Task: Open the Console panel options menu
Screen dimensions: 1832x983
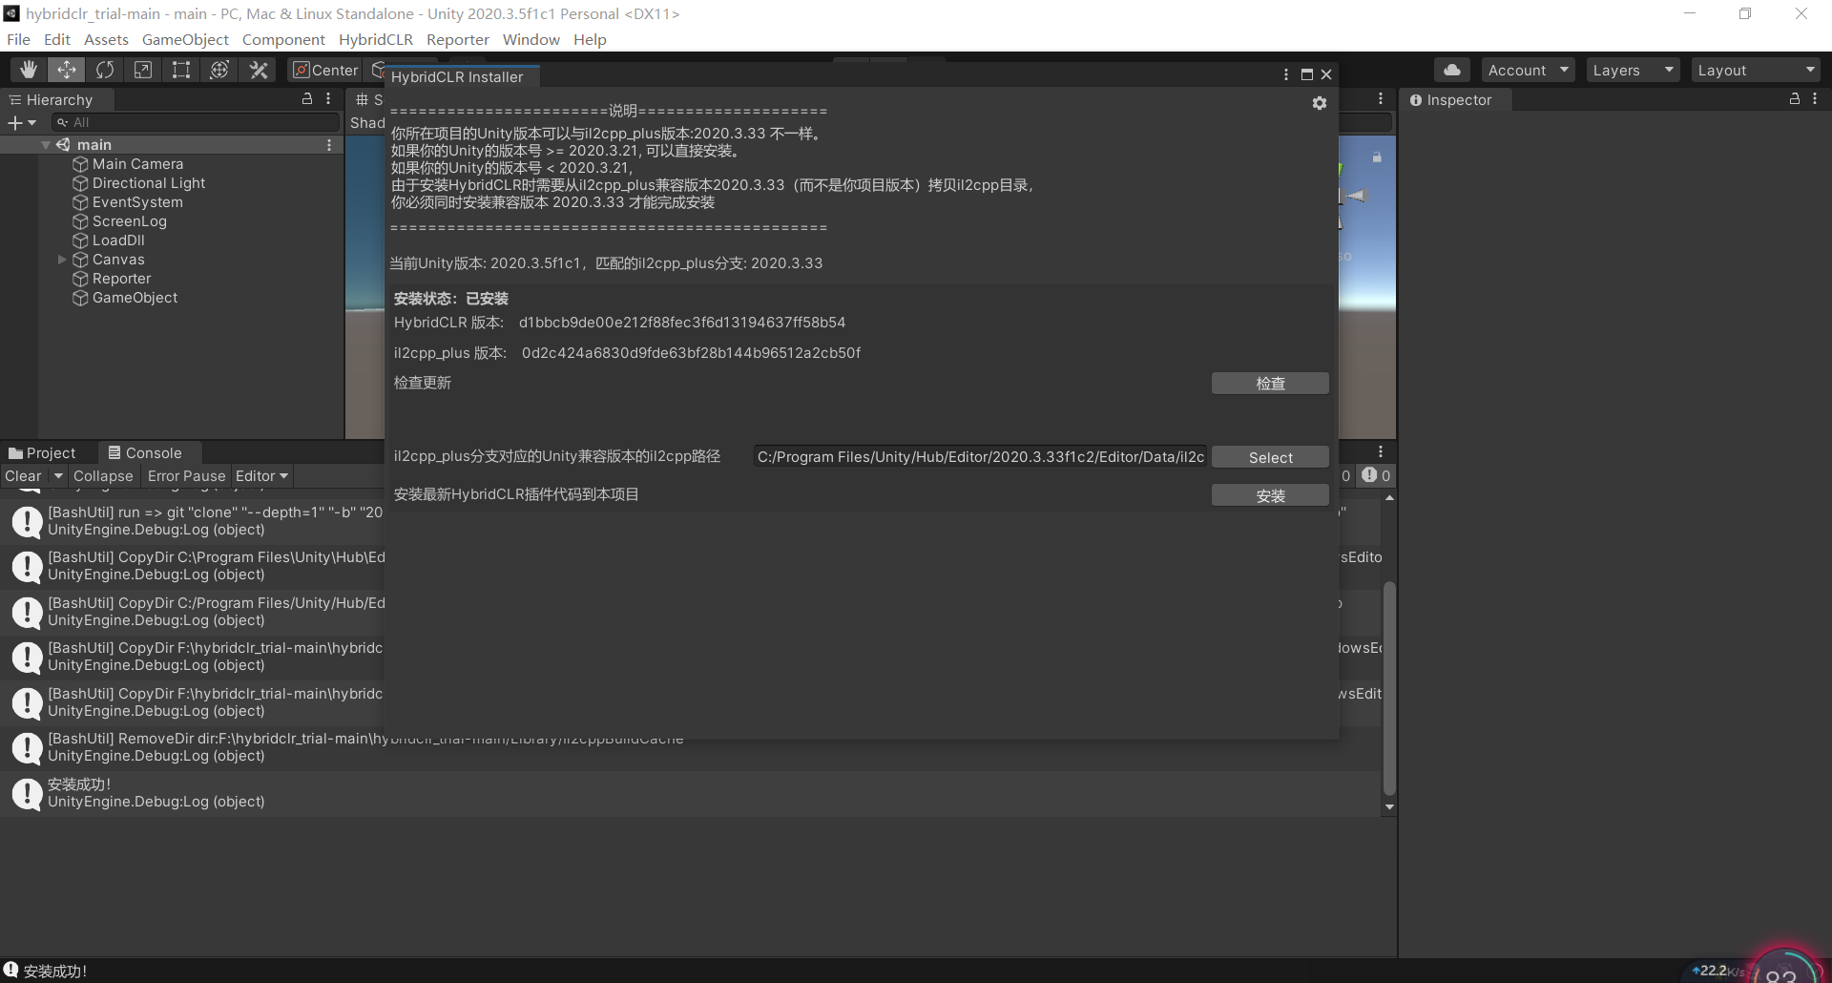Action: tap(1380, 451)
